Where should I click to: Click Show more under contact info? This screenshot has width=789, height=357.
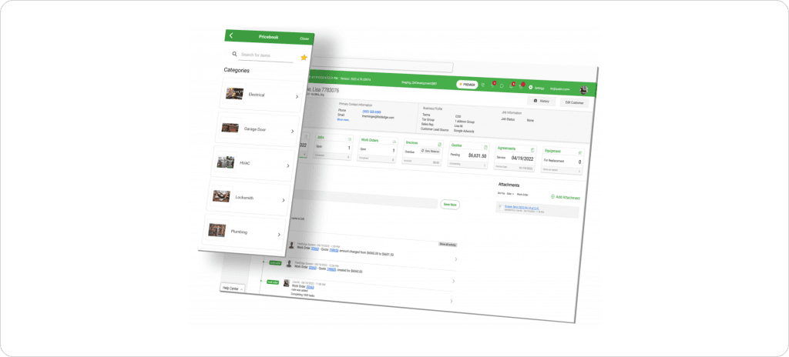tap(343, 120)
